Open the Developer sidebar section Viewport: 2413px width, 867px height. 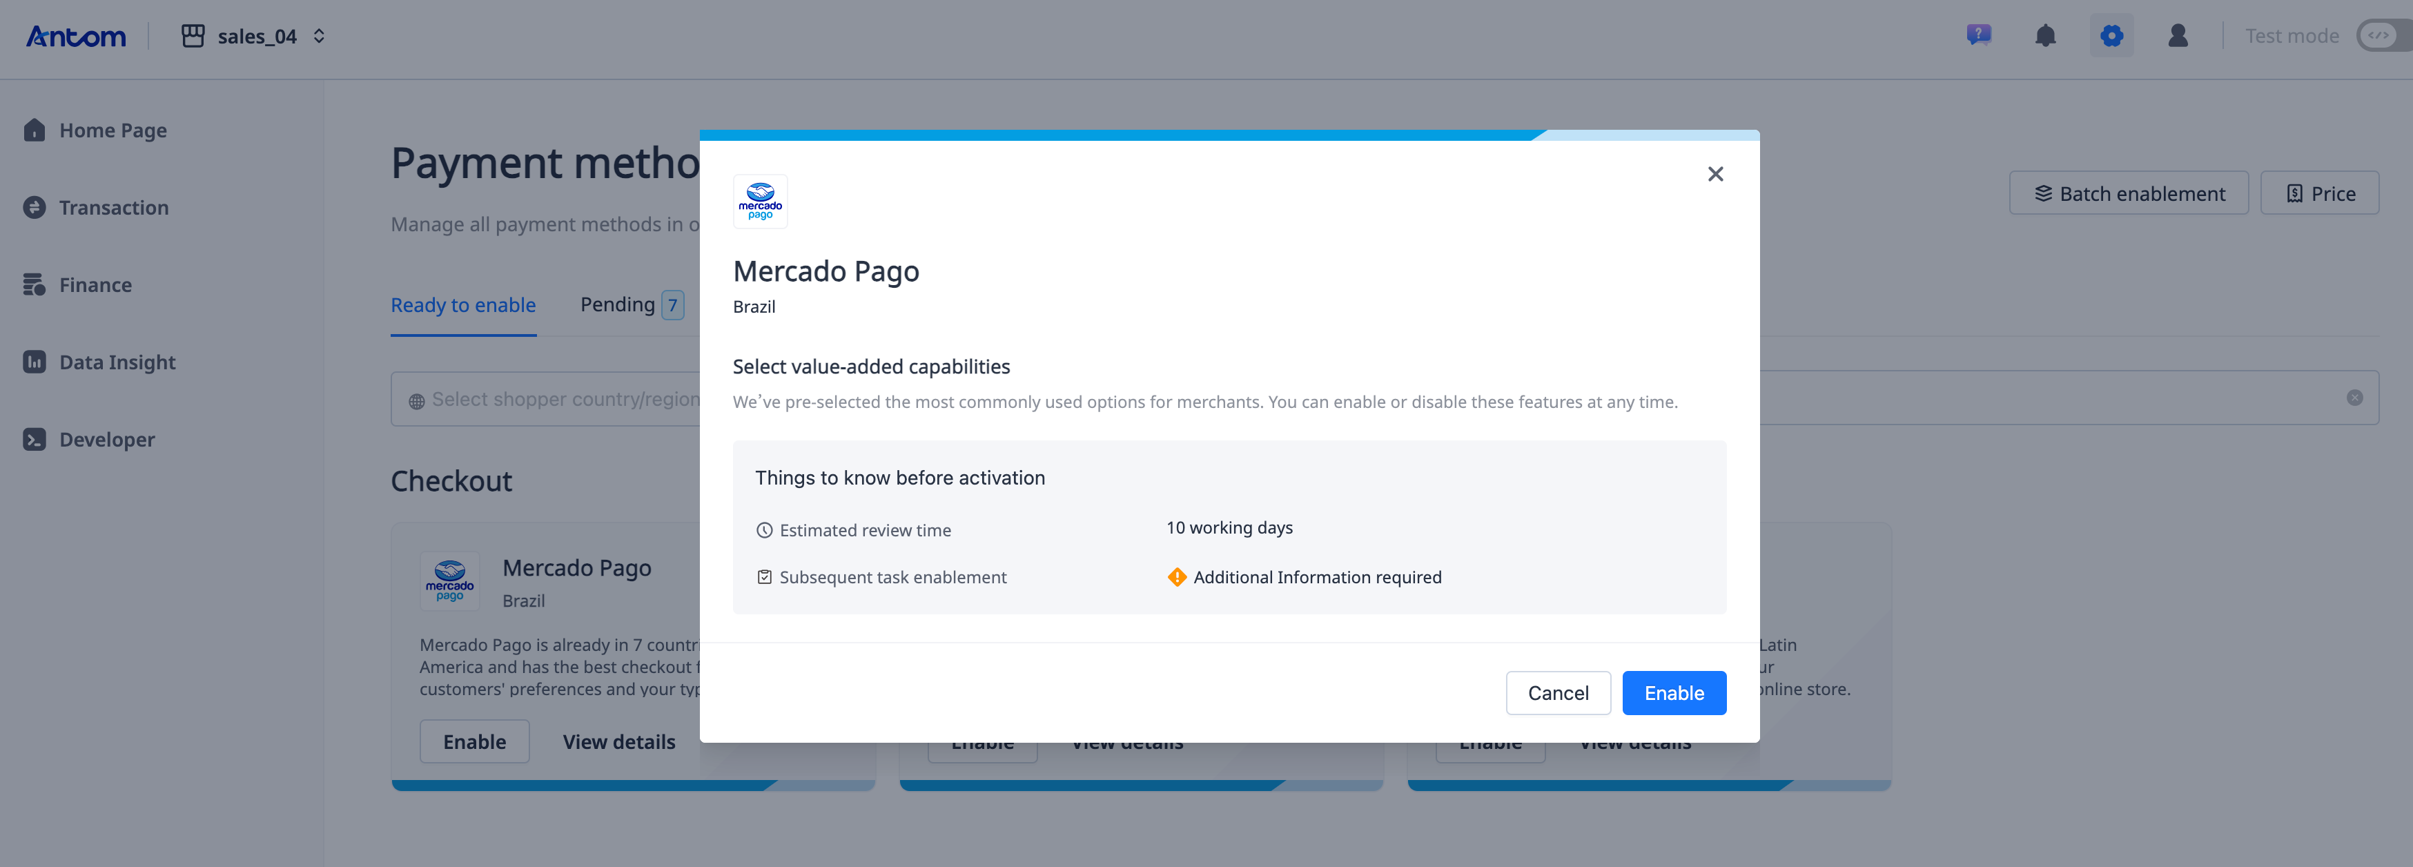click(x=107, y=440)
